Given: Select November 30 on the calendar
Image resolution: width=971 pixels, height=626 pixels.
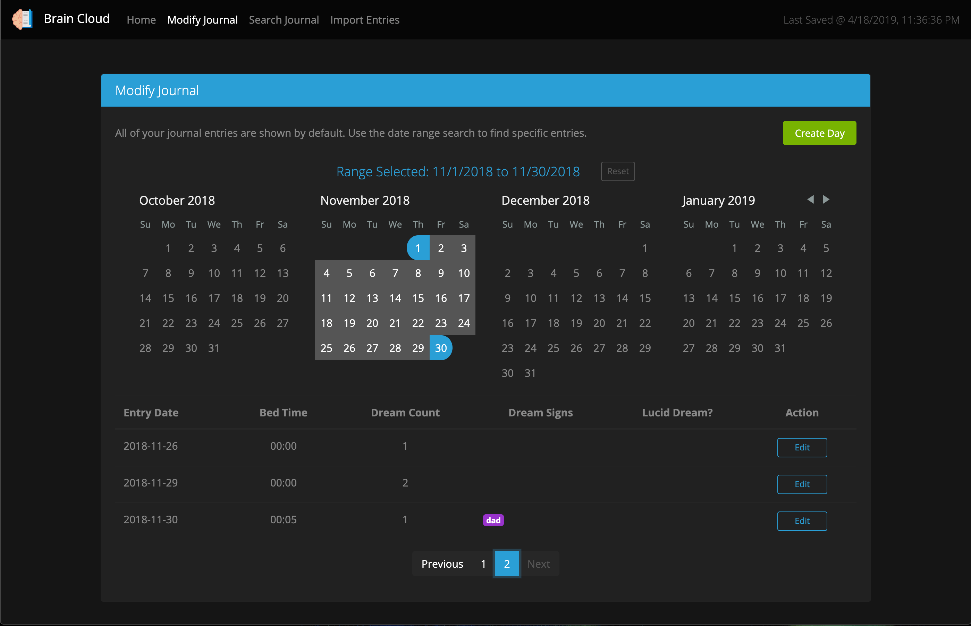Looking at the screenshot, I should tap(441, 348).
